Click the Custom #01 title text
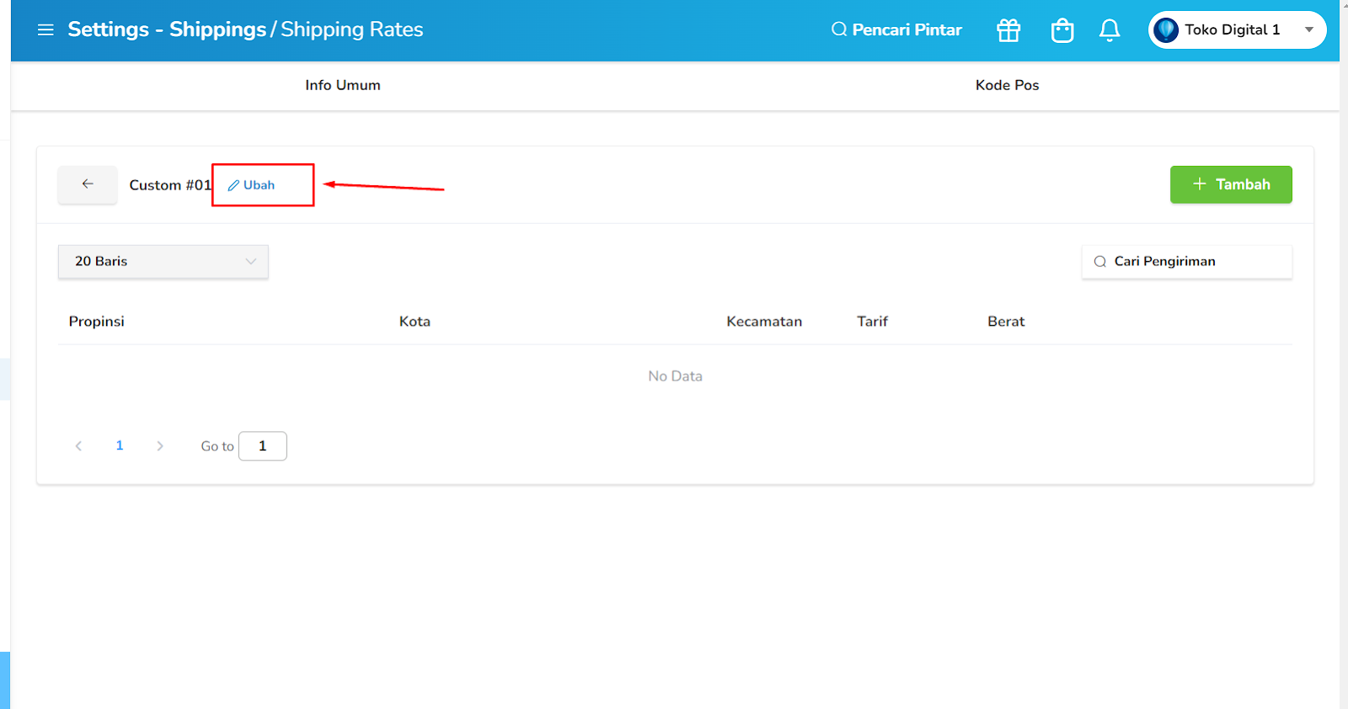 [170, 185]
